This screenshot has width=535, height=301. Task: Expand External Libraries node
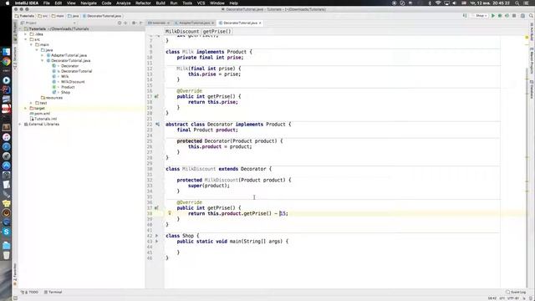tap(20, 125)
